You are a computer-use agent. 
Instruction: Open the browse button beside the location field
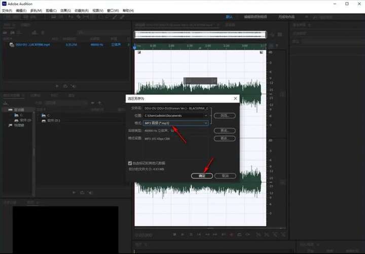pos(225,115)
